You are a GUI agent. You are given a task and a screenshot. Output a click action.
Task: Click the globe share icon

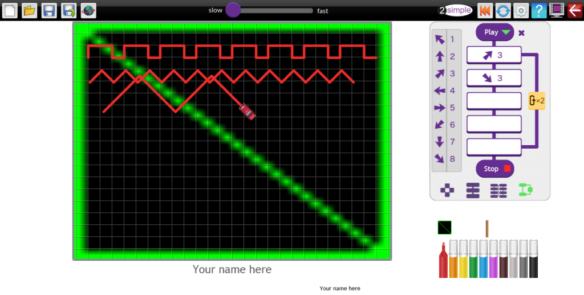point(88,11)
